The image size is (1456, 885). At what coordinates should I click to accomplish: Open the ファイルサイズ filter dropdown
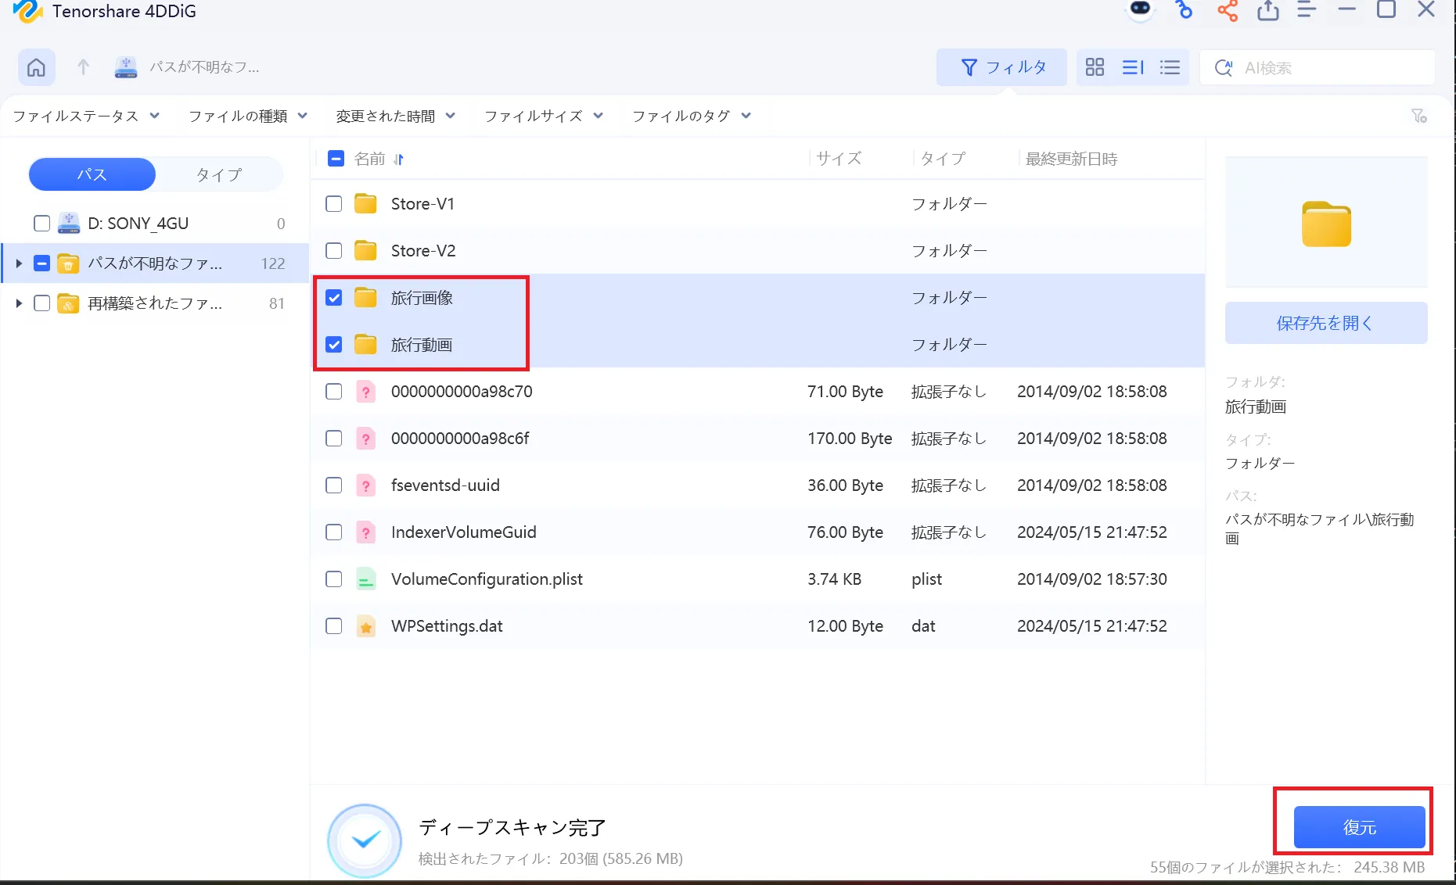tap(543, 115)
